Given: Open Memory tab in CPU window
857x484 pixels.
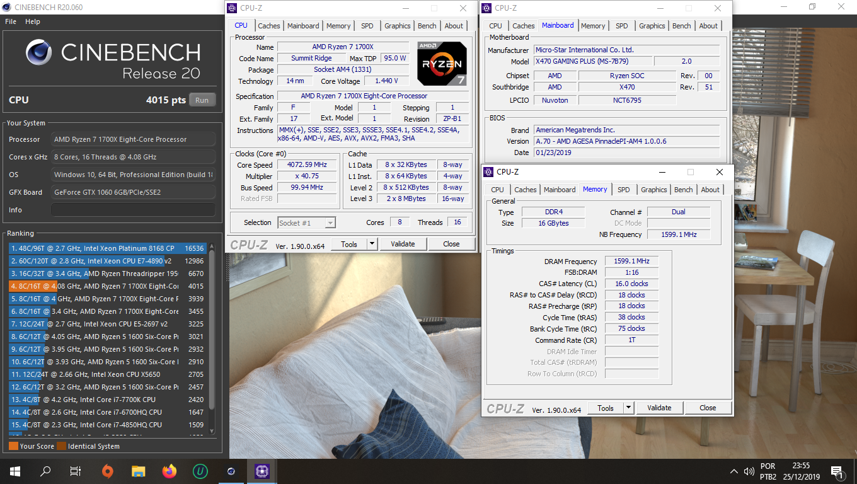Looking at the screenshot, I should (x=338, y=26).
